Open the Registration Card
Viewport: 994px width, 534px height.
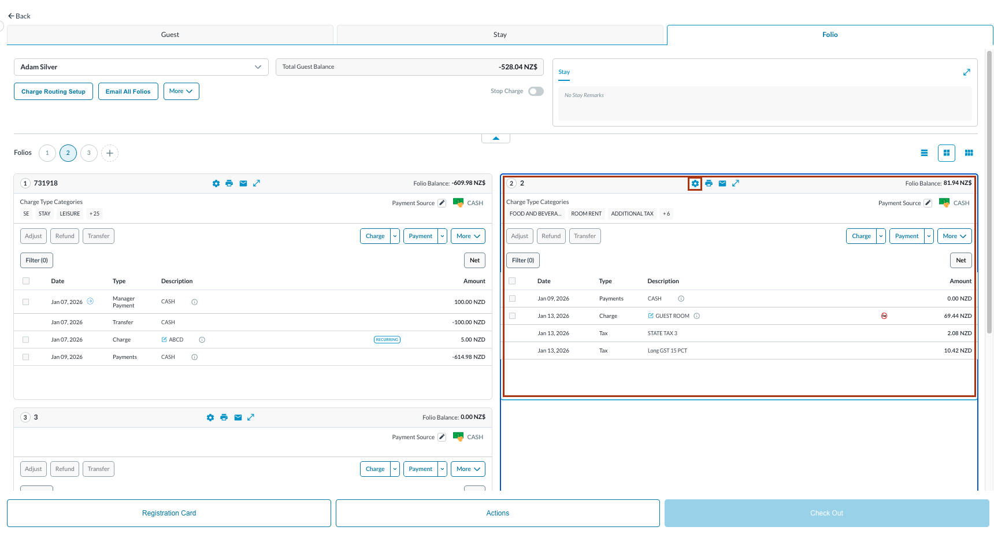coord(169,513)
